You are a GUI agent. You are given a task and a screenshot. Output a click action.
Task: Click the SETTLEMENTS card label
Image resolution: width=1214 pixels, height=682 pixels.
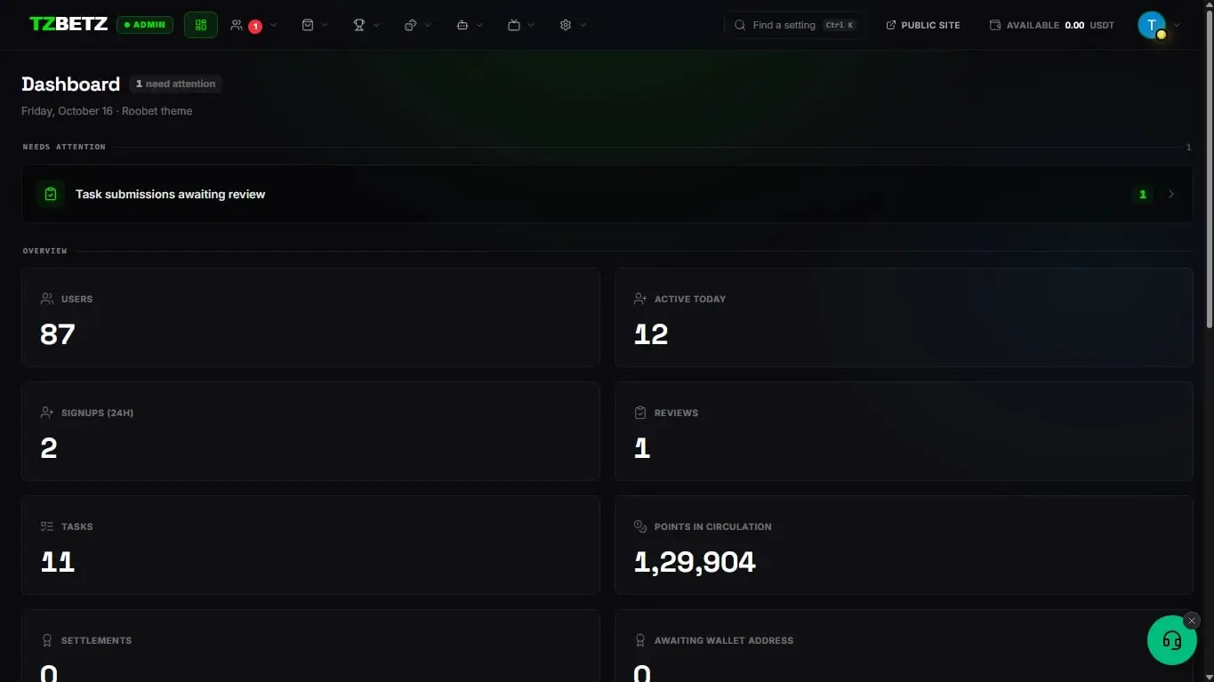[x=96, y=640]
